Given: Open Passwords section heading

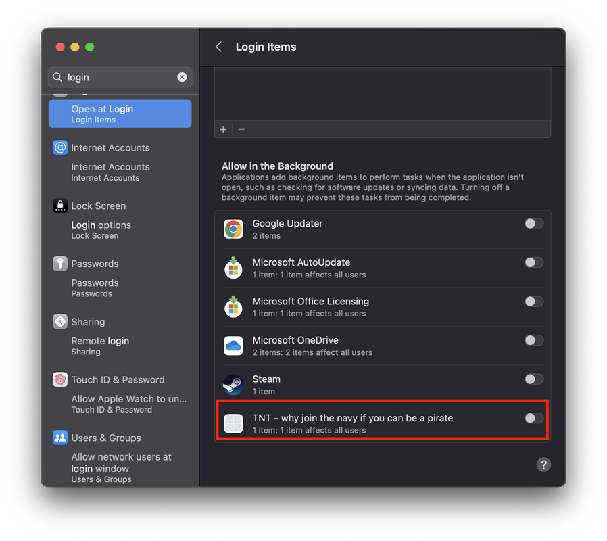Looking at the screenshot, I should (x=95, y=264).
